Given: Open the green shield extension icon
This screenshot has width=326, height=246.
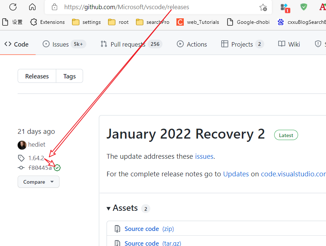Looking at the screenshot, I should click(x=304, y=7).
